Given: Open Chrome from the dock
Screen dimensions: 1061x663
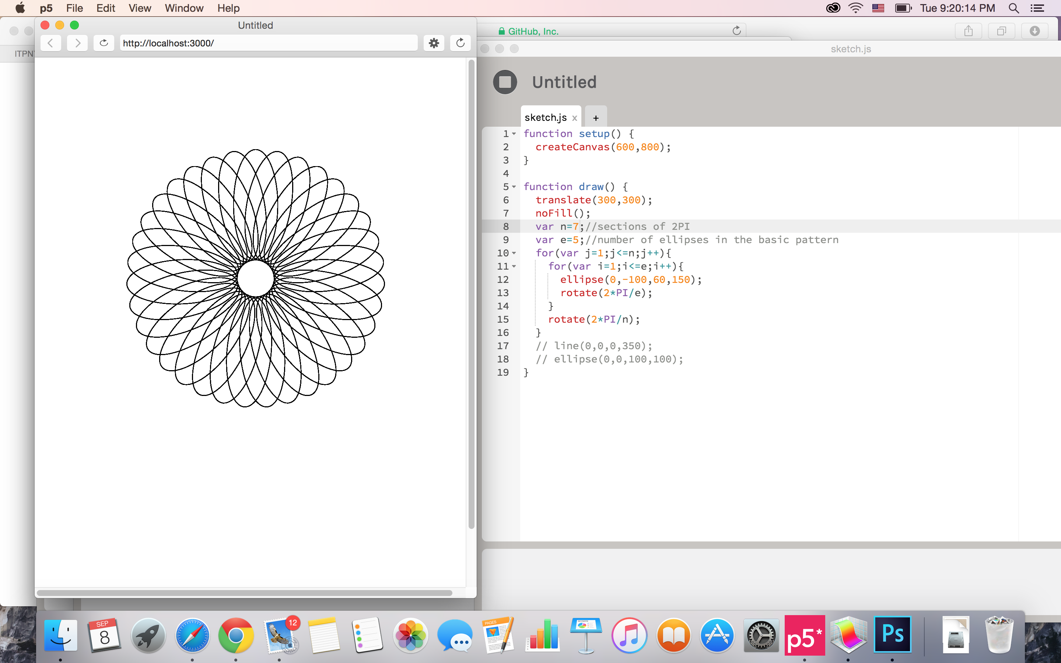Looking at the screenshot, I should [x=236, y=635].
